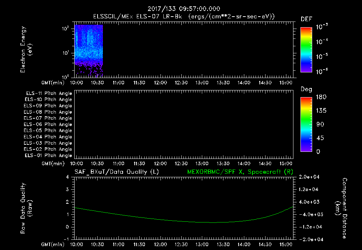Select the Deg color bar heading
The height and width of the screenshot is (250, 362).
[306, 89]
